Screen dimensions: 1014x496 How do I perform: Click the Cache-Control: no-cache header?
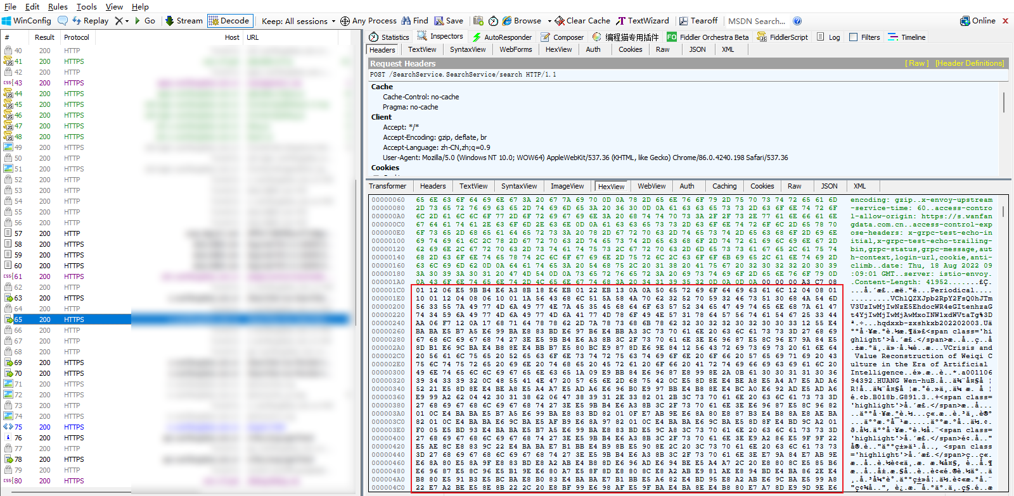[x=421, y=97]
